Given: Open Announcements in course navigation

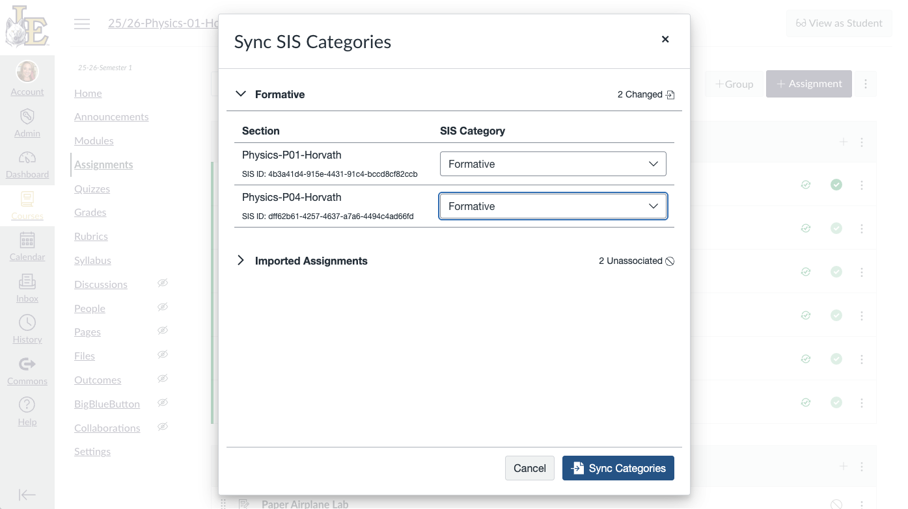Looking at the screenshot, I should [x=111, y=117].
